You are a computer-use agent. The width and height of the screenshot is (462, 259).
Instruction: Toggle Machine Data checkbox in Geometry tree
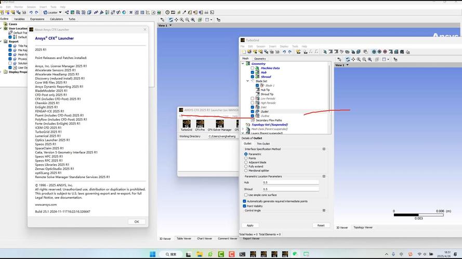tap(253, 68)
